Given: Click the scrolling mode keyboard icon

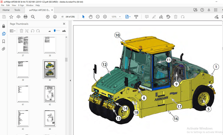Looking at the screenshot, I should (x=136, y=17).
